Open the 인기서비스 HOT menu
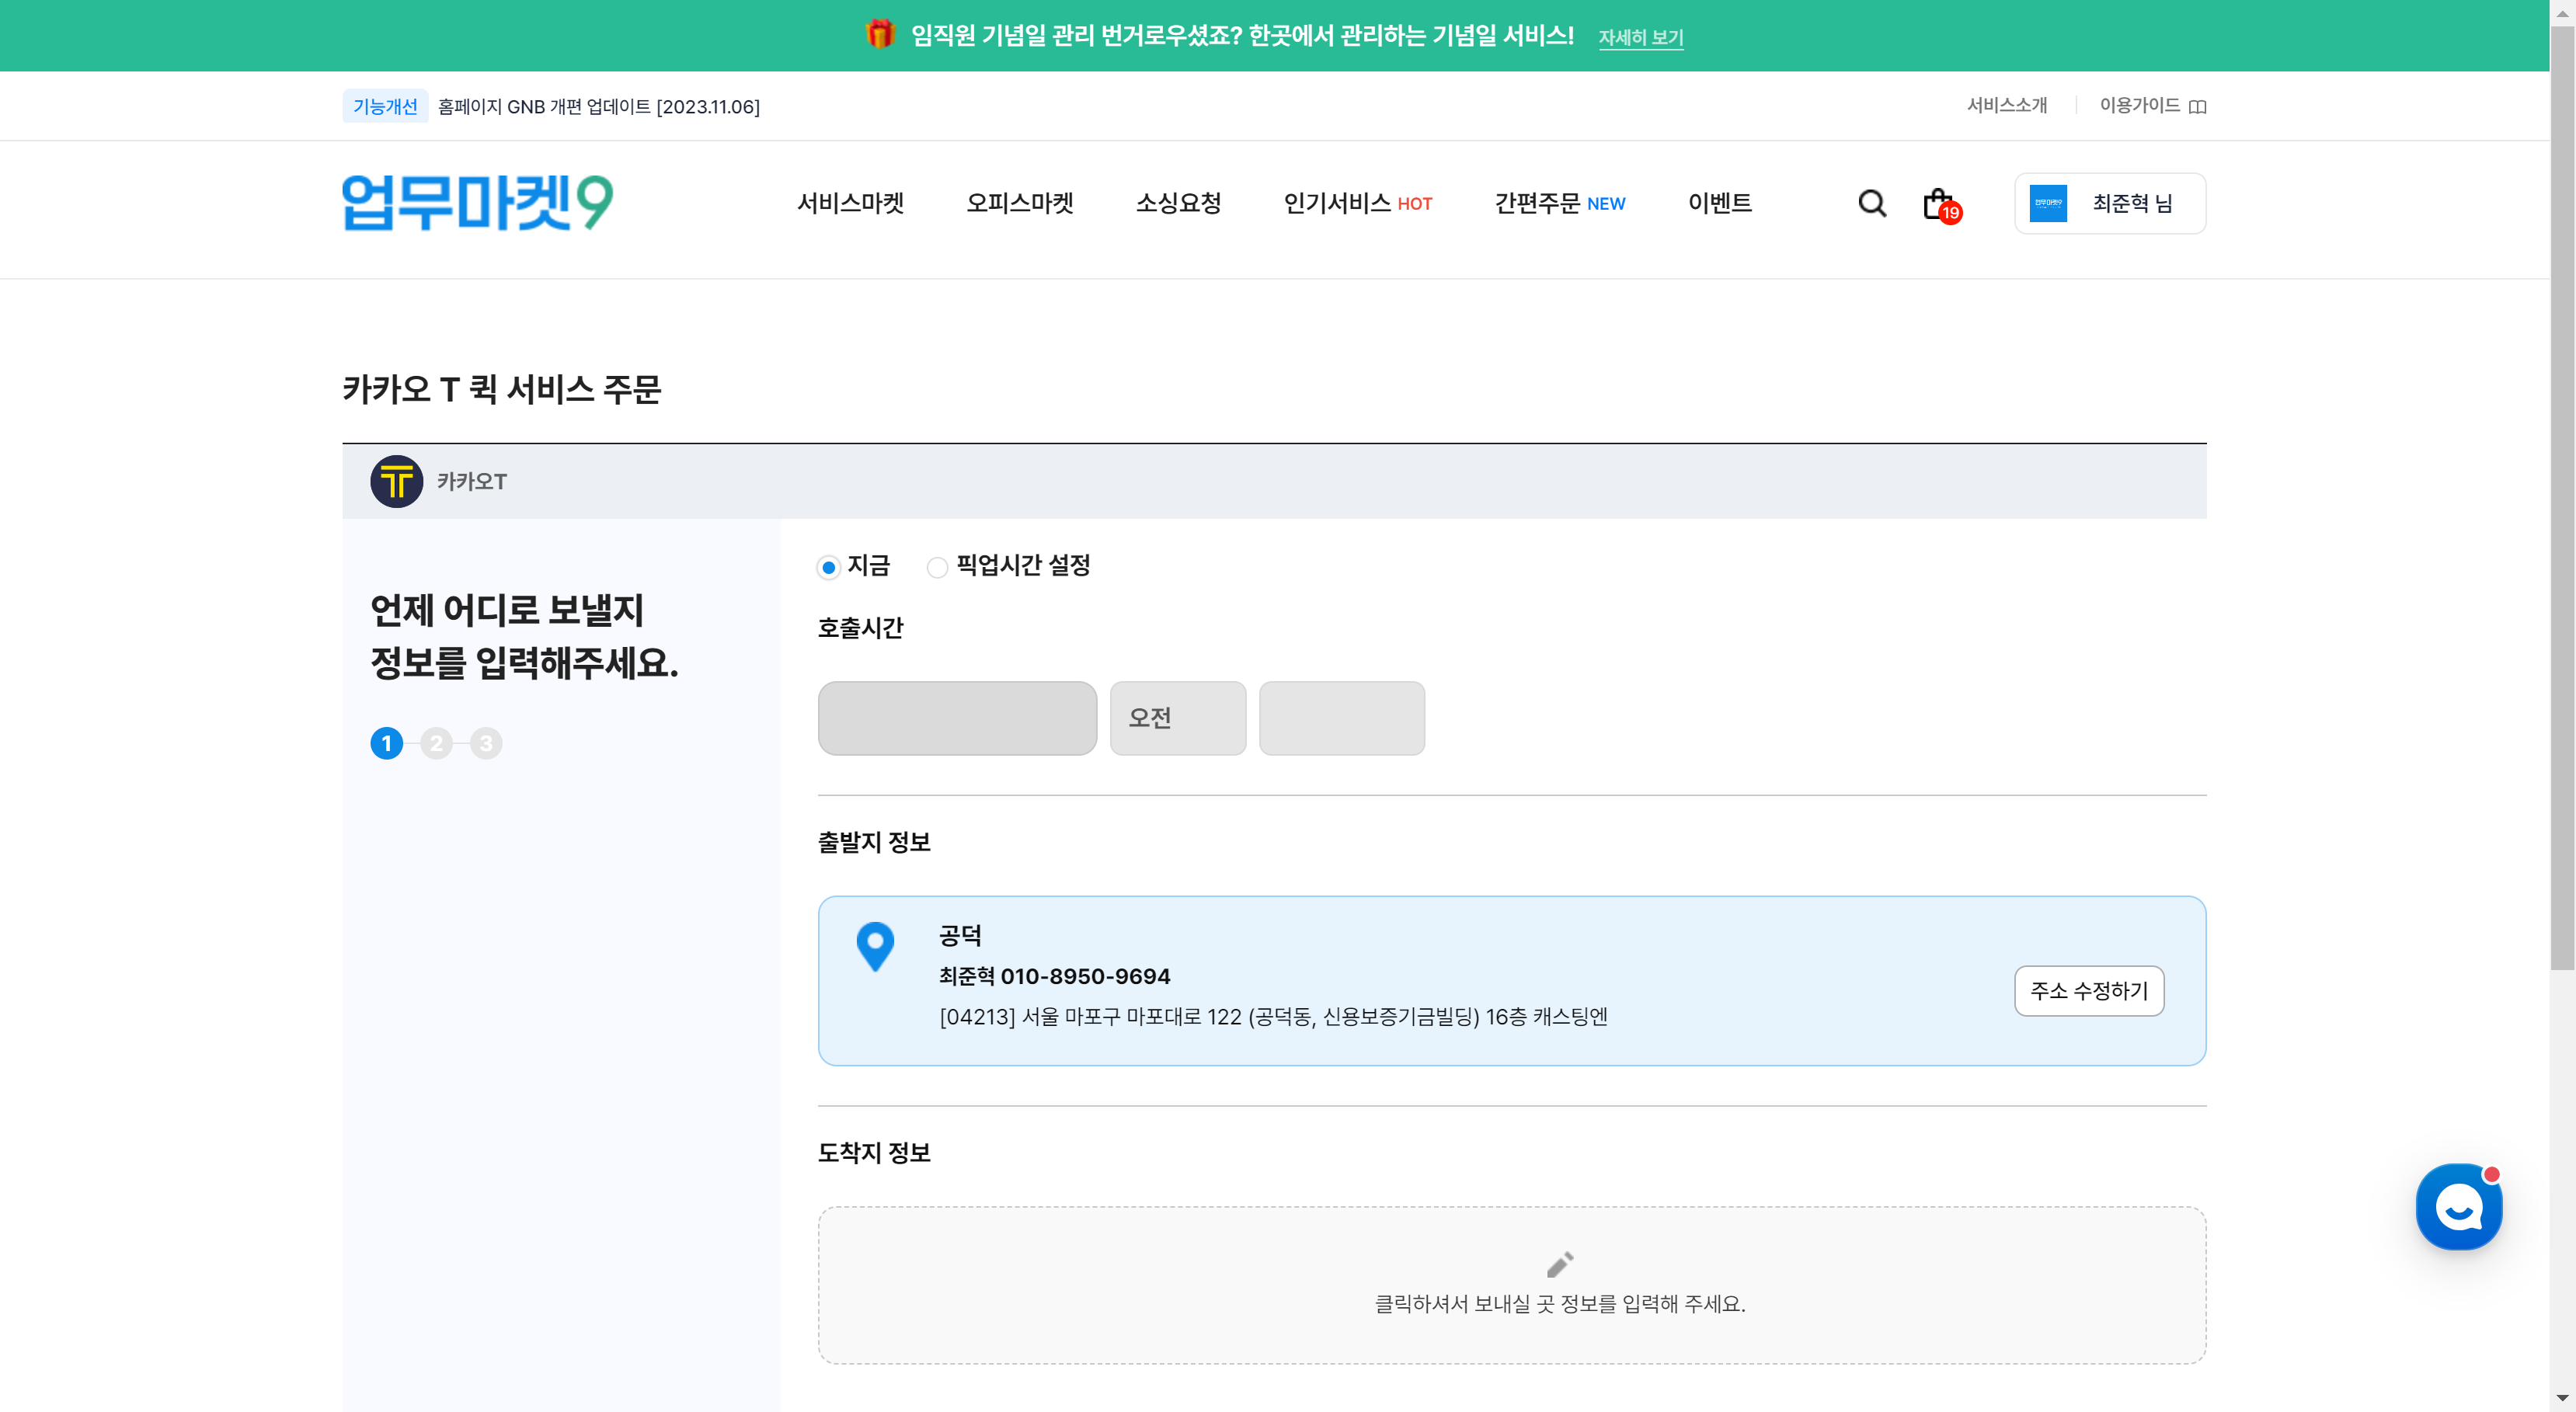Screen dimensions: 2576x1412 1358,203
